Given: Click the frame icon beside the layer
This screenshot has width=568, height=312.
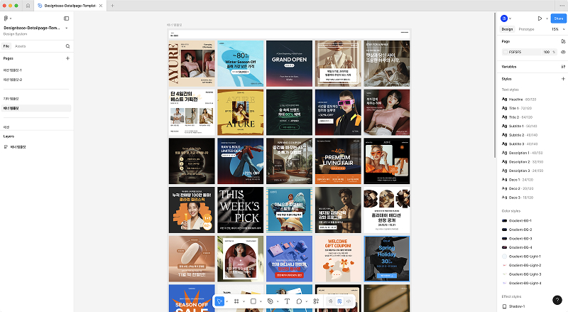Looking at the screenshot, I should click(x=6, y=147).
